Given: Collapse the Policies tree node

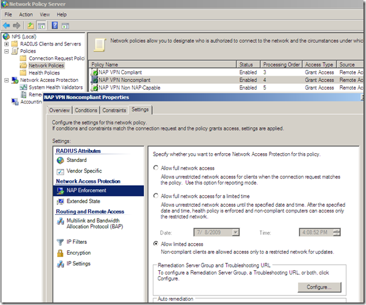Looking at the screenshot, I should 6,51.
